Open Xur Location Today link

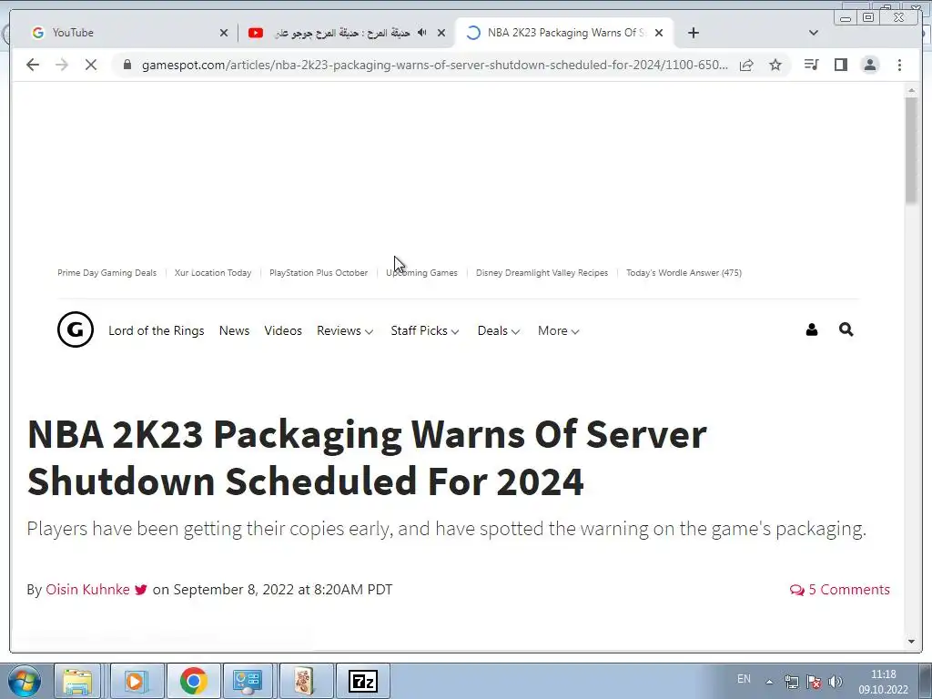pyautogui.click(x=213, y=273)
